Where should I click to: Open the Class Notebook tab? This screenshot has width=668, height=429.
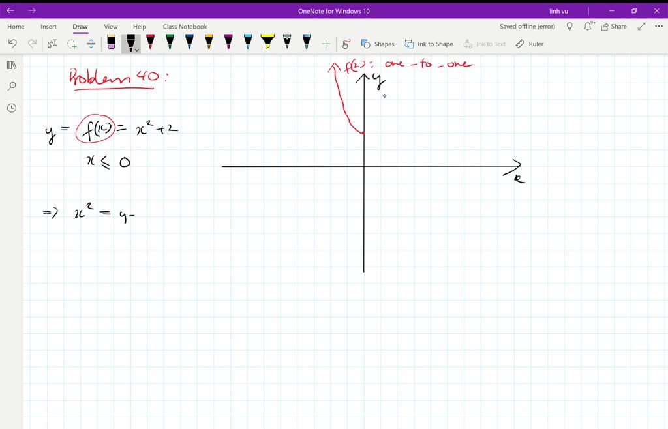click(x=185, y=27)
